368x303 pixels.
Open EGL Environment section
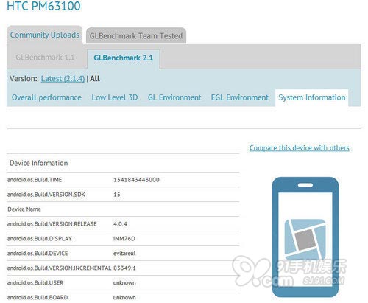[240, 97]
